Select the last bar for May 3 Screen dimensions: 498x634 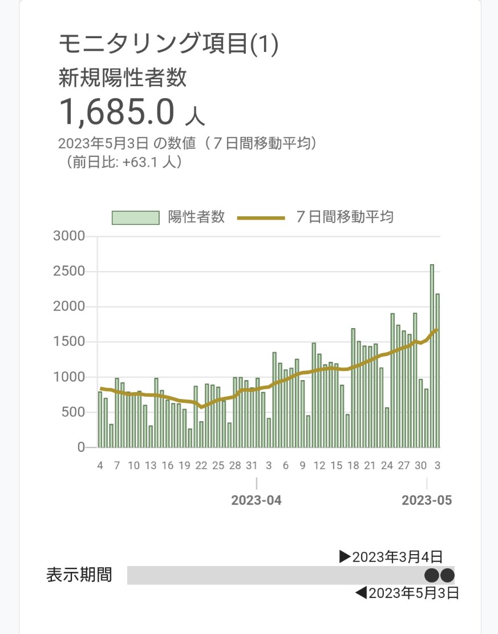[438, 370]
